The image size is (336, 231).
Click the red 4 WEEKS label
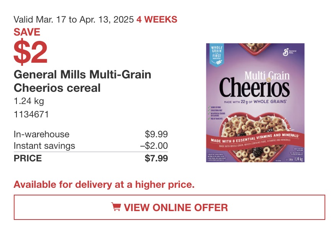point(157,20)
